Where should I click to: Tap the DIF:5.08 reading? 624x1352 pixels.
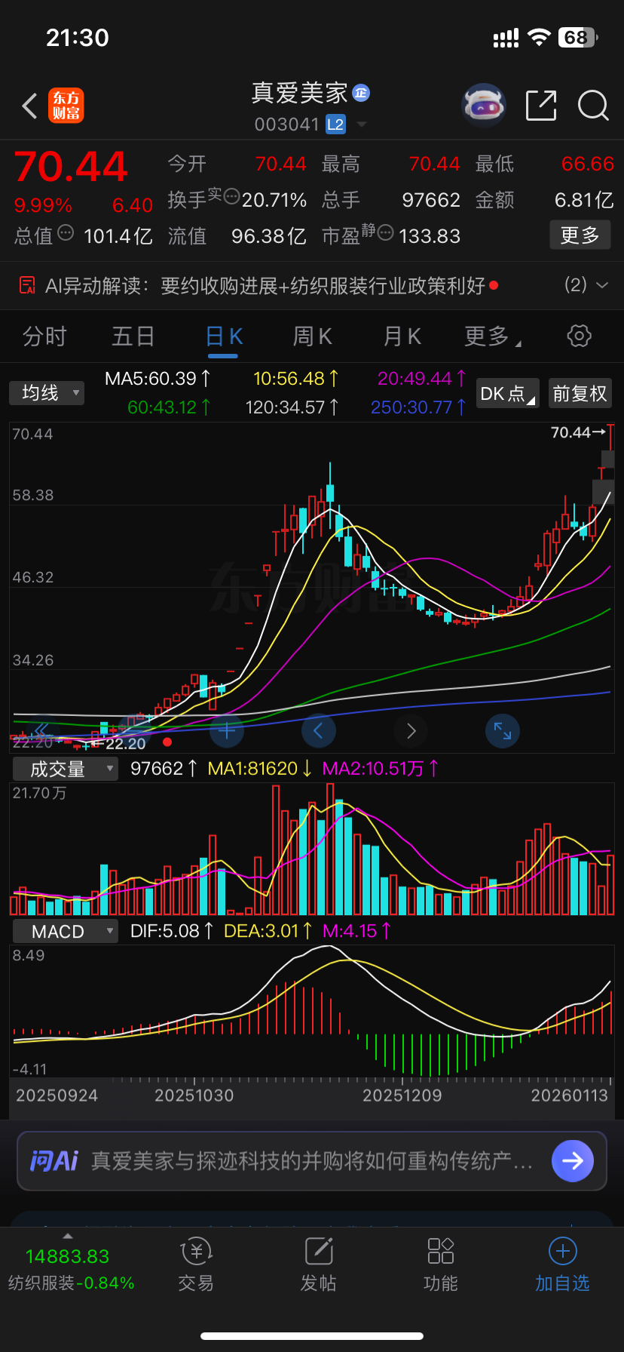click(x=172, y=931)
